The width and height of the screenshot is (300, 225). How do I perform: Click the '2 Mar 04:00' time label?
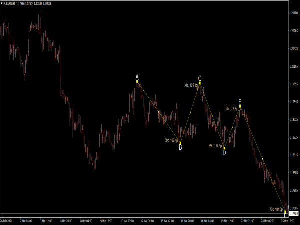pyautogui.click(x=26, y=221)
